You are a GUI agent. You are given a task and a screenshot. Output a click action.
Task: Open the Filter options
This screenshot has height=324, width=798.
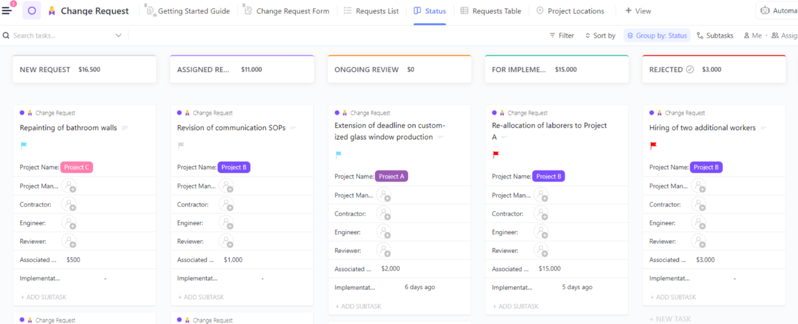tap(561, 36)
